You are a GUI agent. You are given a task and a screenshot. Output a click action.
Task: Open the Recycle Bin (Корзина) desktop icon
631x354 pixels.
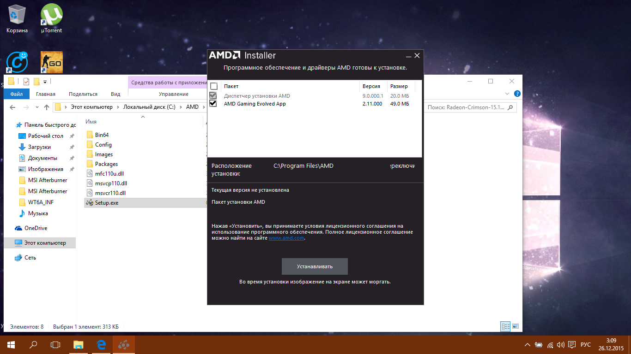17,18
